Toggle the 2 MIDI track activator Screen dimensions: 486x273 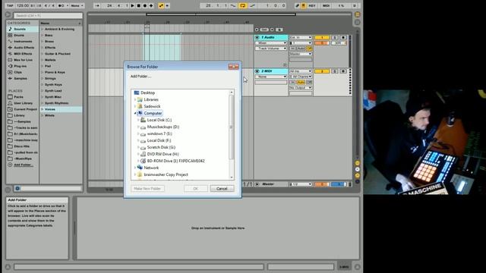click(x=322, y=71)
